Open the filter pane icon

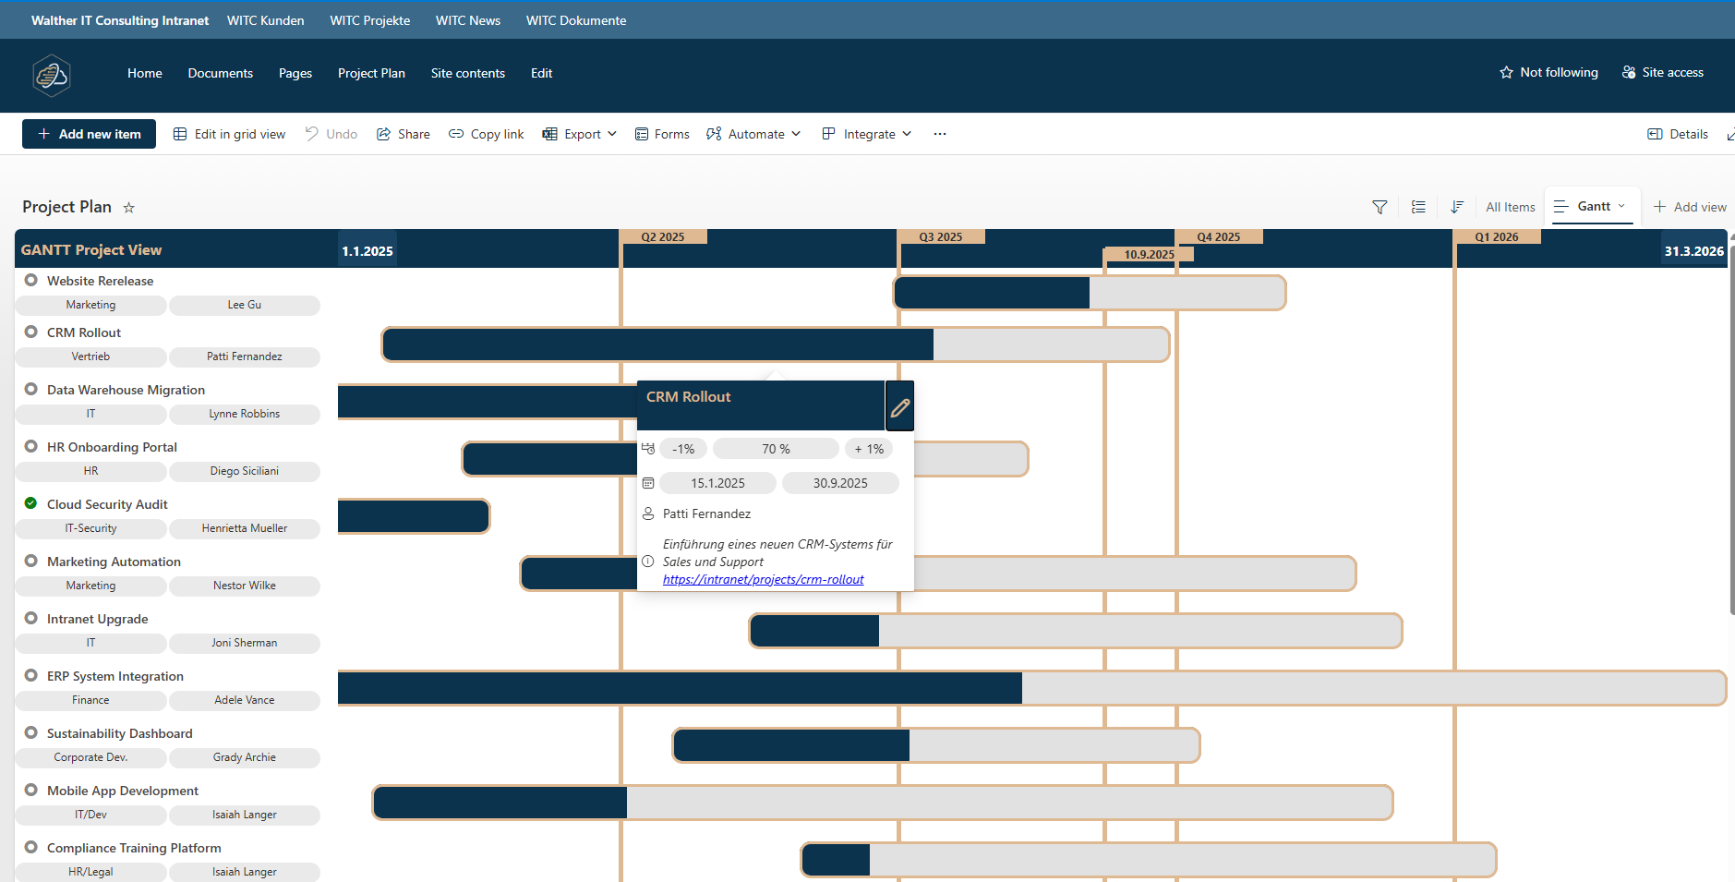[x=1380, y=207]
